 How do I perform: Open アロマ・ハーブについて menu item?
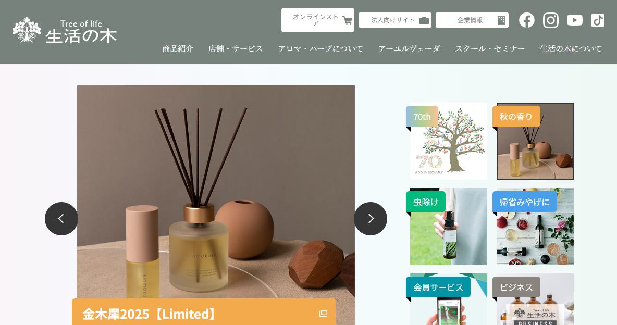click(x=320, y=49)
